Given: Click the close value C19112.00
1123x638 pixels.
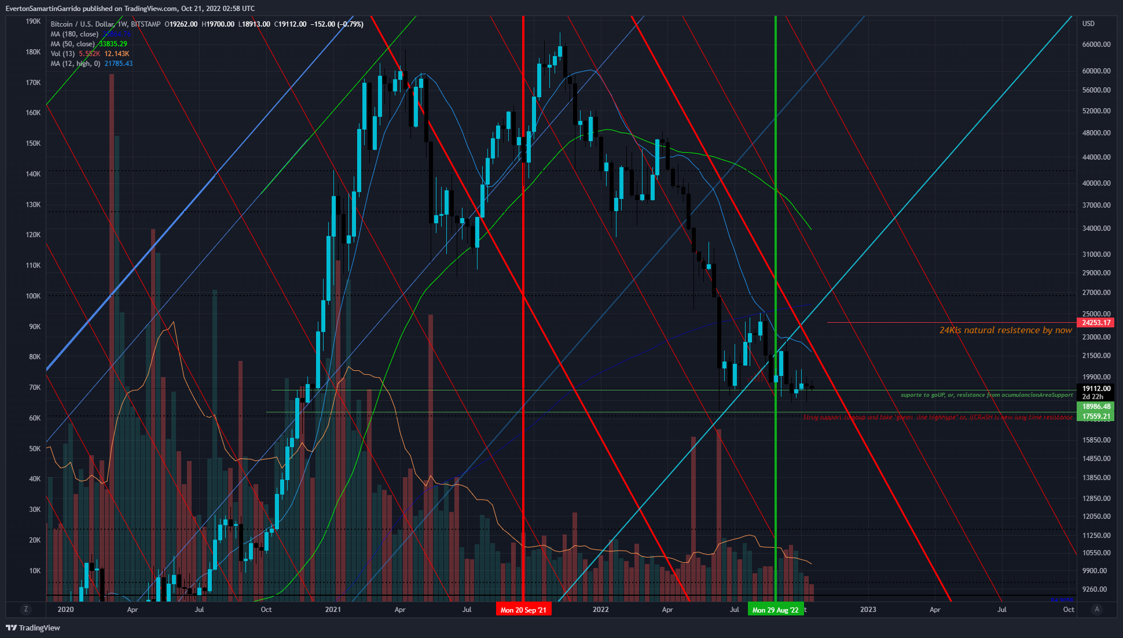Looking at the screenshot, I should pos(290,24).
